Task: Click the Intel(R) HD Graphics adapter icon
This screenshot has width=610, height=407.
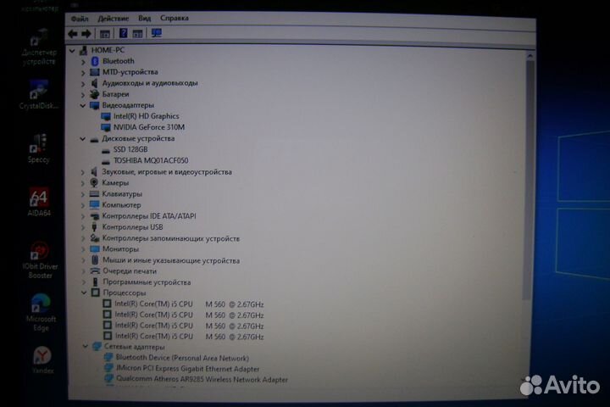Action: [105, 116]
